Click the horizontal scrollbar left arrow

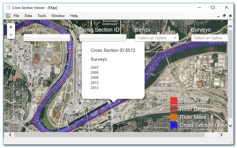(10, 135)
